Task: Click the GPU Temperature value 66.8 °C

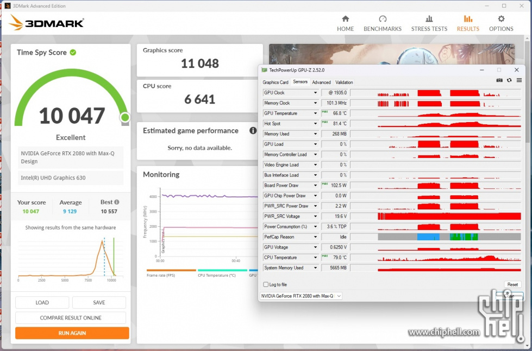Action: 334,113
